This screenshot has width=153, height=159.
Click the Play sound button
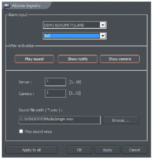pyautogui.click(x=34, y=59)
